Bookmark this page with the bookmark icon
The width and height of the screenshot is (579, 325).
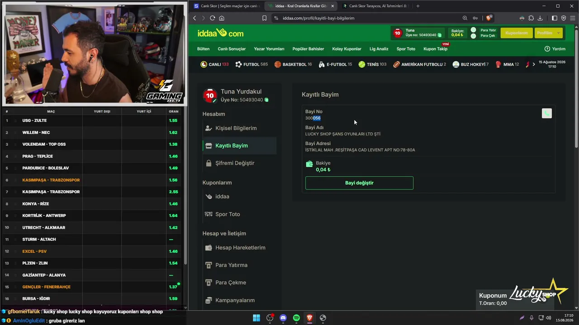click(x=265, y=18)
